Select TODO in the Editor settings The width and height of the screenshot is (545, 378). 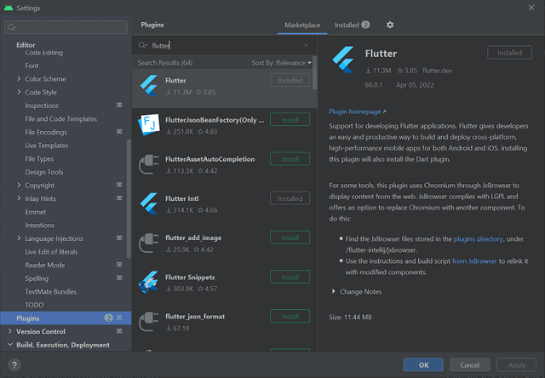coord(34,305)
